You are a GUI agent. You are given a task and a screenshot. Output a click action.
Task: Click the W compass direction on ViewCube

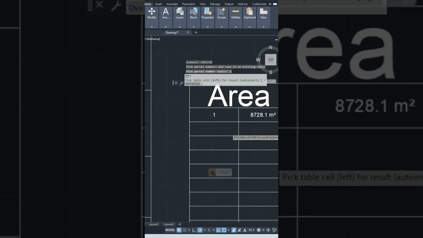pos(258,60)
